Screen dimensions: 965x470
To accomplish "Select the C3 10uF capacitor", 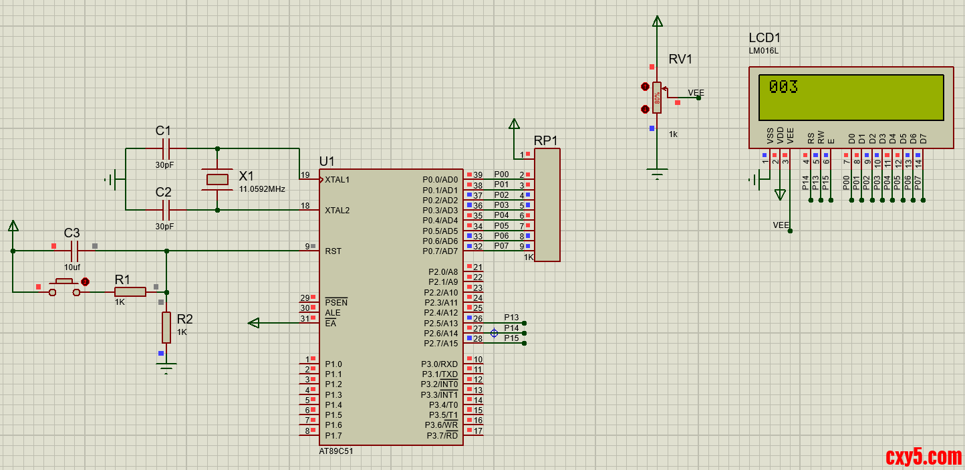I will (74, 251).
